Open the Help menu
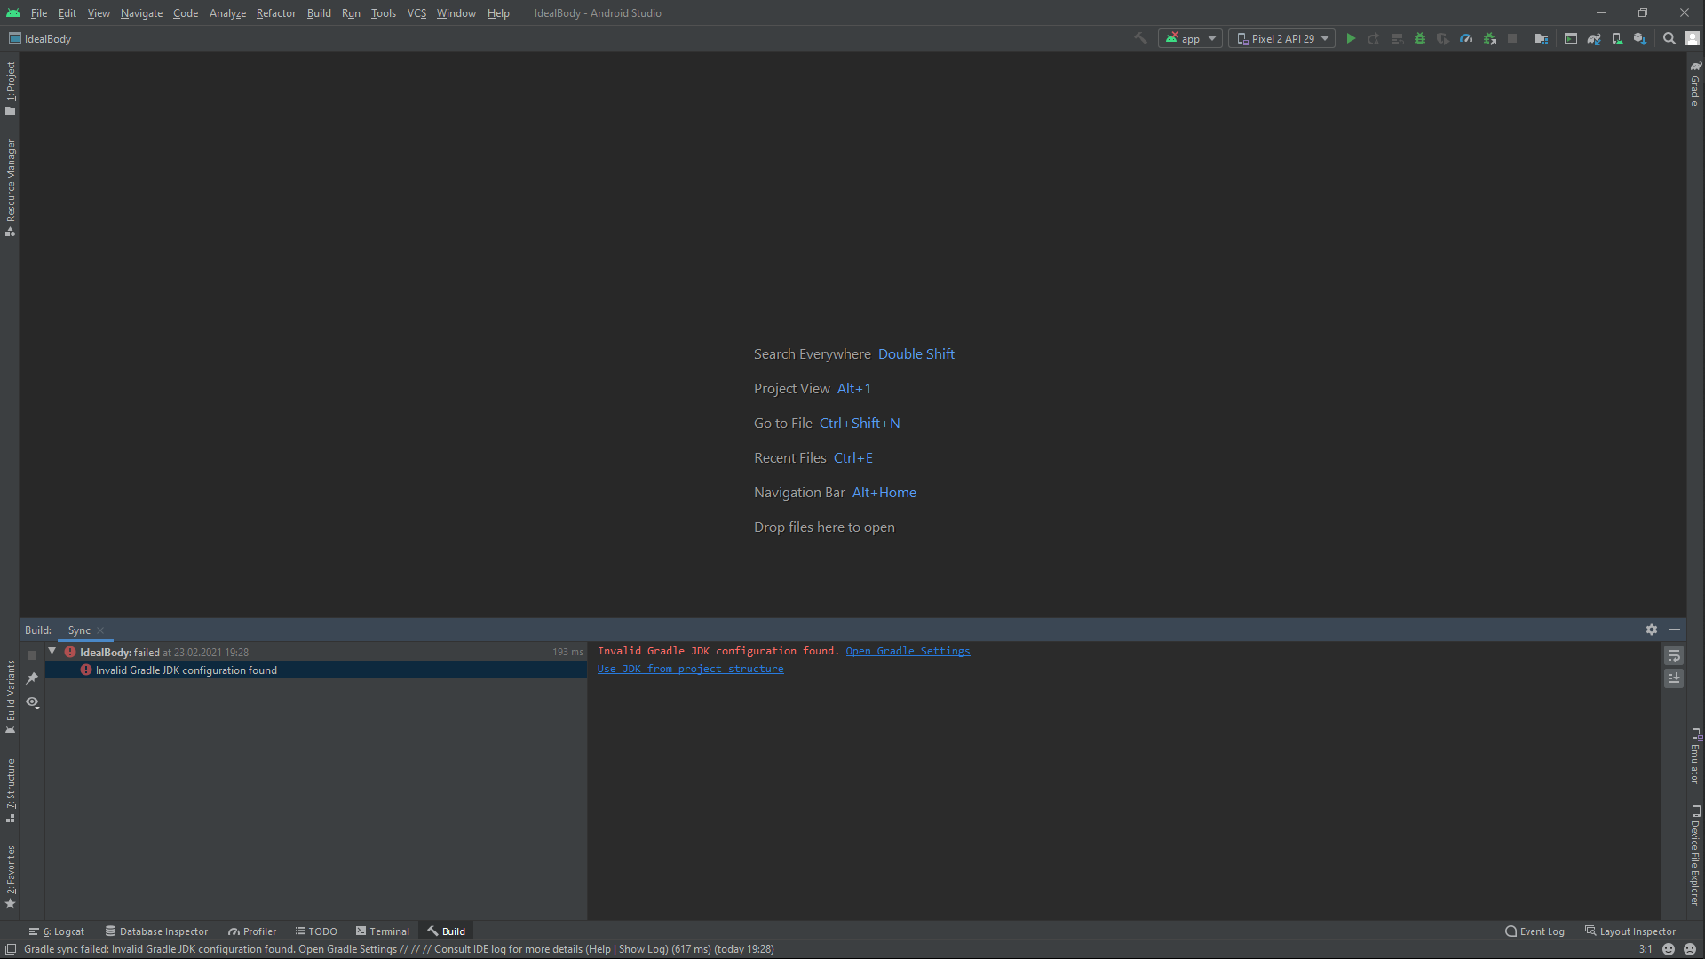The height and width of the screenshot is (959, 1705). (x=498, y=13)
